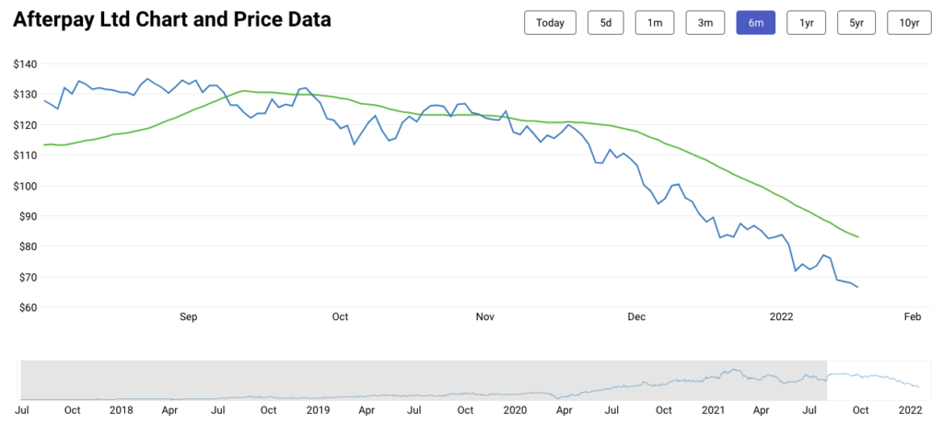Click the Feb label on main x-axis
943x425 pixels.
[913, 317]
